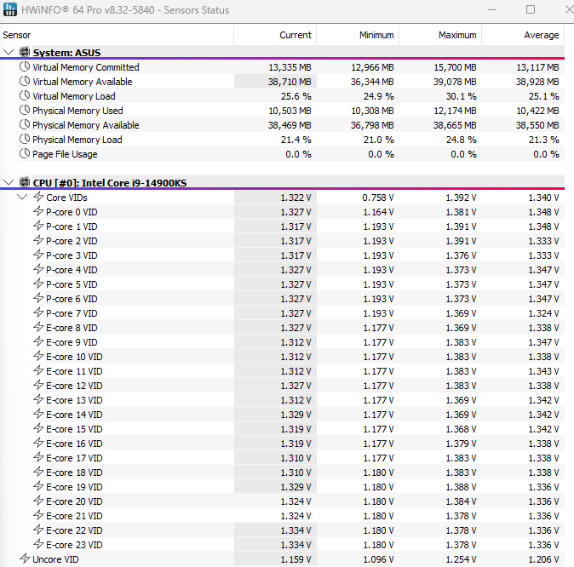Image resolution: width=574 pixels, height=567 pixels.
Task: Collapse the Core VIDs subtree
Action: pos(22,197)
